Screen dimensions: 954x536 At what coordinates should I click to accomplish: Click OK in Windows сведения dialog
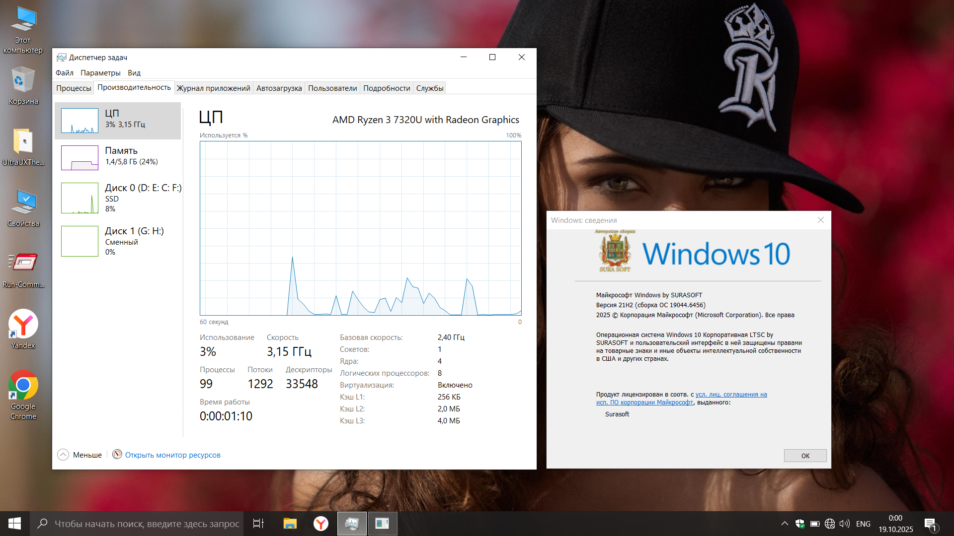pos(805,456)
